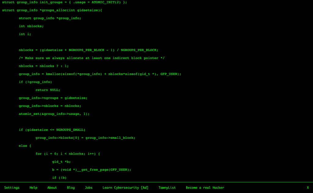
Task: Click the kmalloc assignment line
Action: 100,74
